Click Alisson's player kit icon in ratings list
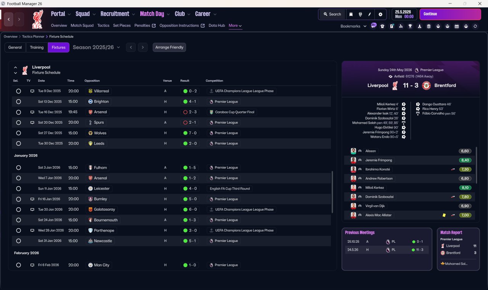Viewport: 488px width, 290px height. tap(353, 151)
